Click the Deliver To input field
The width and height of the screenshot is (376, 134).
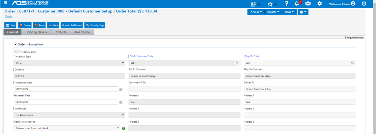(300, 89)
